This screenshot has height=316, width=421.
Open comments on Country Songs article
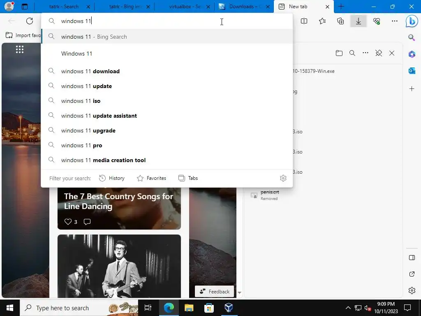[87, 222]
